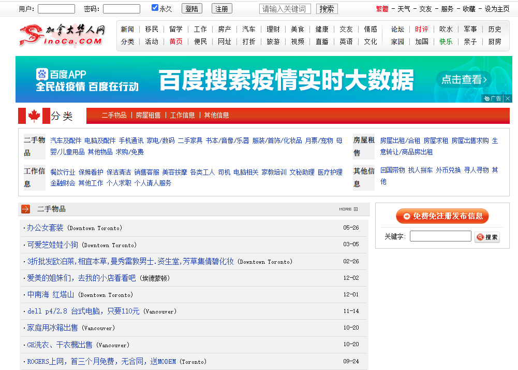This screenshot has width=518, height=370.
Task: Click the sidebar 搜索 button with magnifier
Action: coord(487,237)
